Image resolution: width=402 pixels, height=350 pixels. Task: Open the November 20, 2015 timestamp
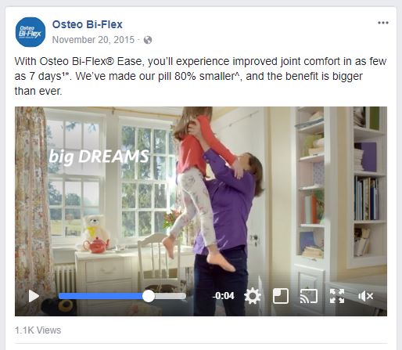[93, 40]
